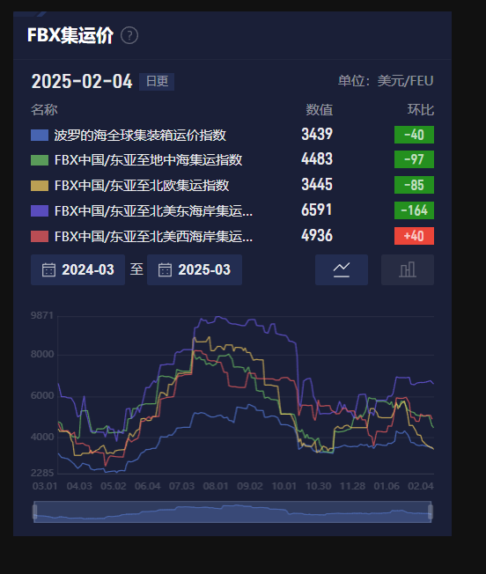Screen dimensions: 486x574
Task: Select the end date field 2025-03
Action: 195,269
